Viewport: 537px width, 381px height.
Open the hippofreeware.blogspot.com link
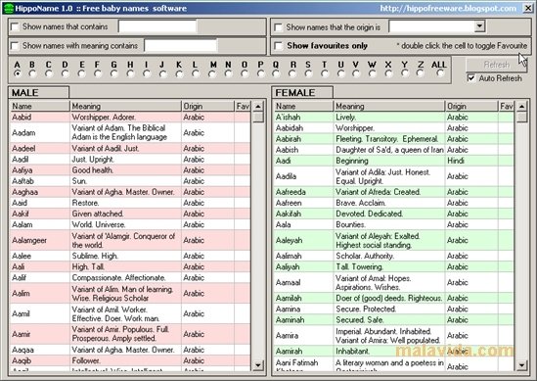click(448, 8)
